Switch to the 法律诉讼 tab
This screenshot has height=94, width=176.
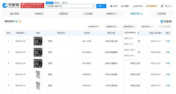click(39, 14)
